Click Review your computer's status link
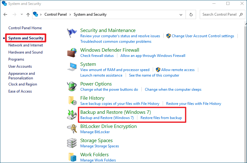247x163 pixels. [120, 36]
